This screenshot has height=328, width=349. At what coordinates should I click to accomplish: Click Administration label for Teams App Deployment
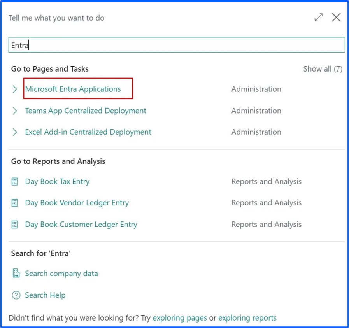tap(256, 111)
